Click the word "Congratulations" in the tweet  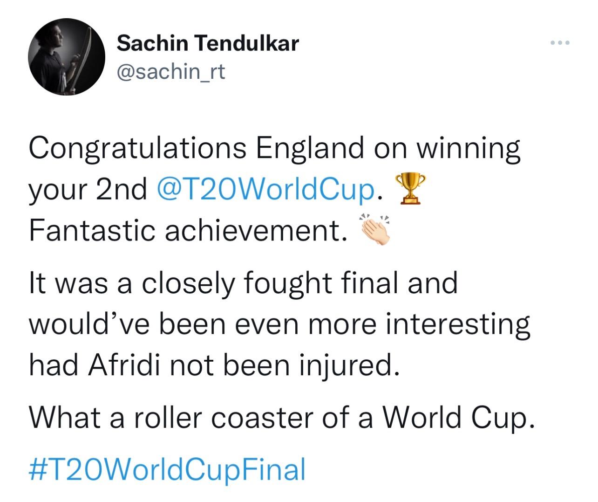(x=137, y=149)
